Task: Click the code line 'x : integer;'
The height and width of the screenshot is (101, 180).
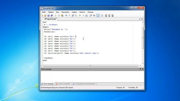Action: (51, 25)
